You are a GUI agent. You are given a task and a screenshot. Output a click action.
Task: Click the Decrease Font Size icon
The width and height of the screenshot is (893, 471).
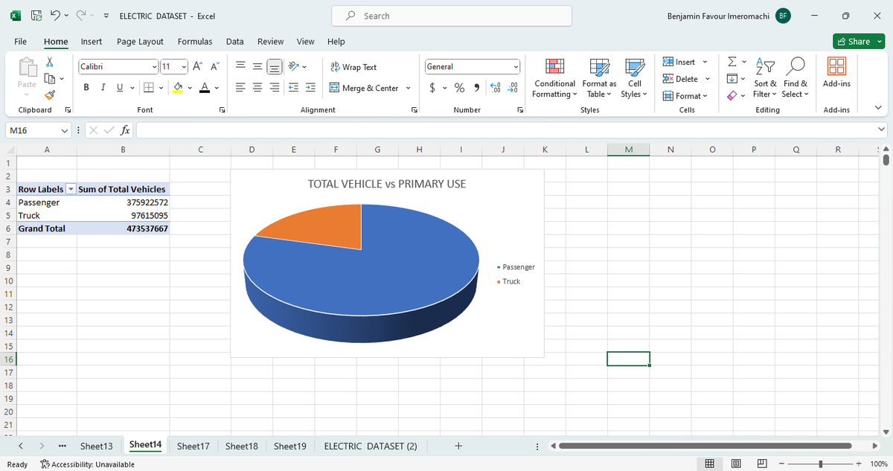tap(214, 67)
